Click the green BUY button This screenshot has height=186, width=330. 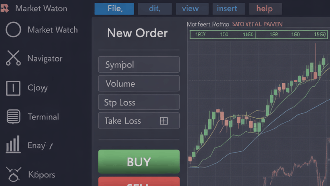click(139, 162)
